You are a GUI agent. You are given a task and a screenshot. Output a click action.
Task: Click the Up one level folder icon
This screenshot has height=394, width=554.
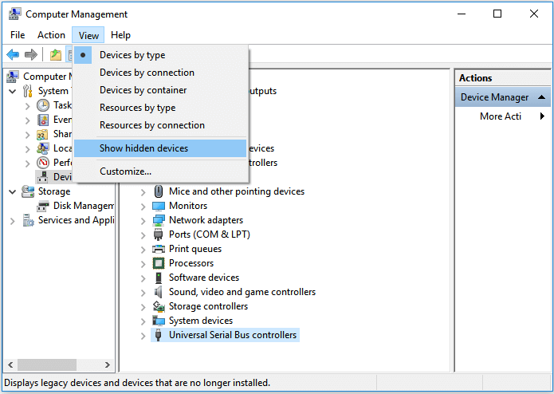pyautogui.click(x=56, y=54)
